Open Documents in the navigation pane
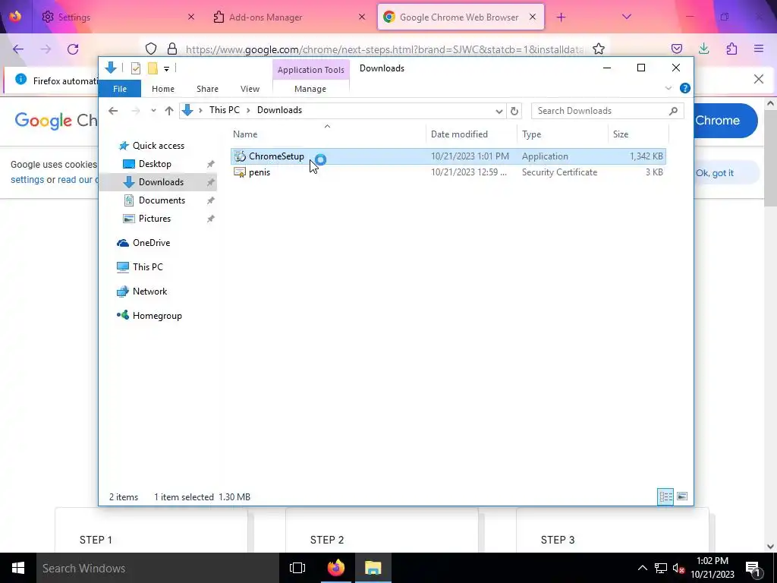 [162, 200]
